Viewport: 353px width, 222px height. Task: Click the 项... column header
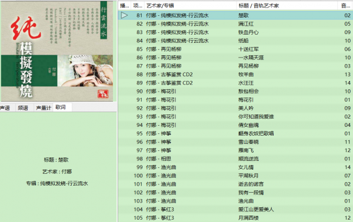(138, 6)
